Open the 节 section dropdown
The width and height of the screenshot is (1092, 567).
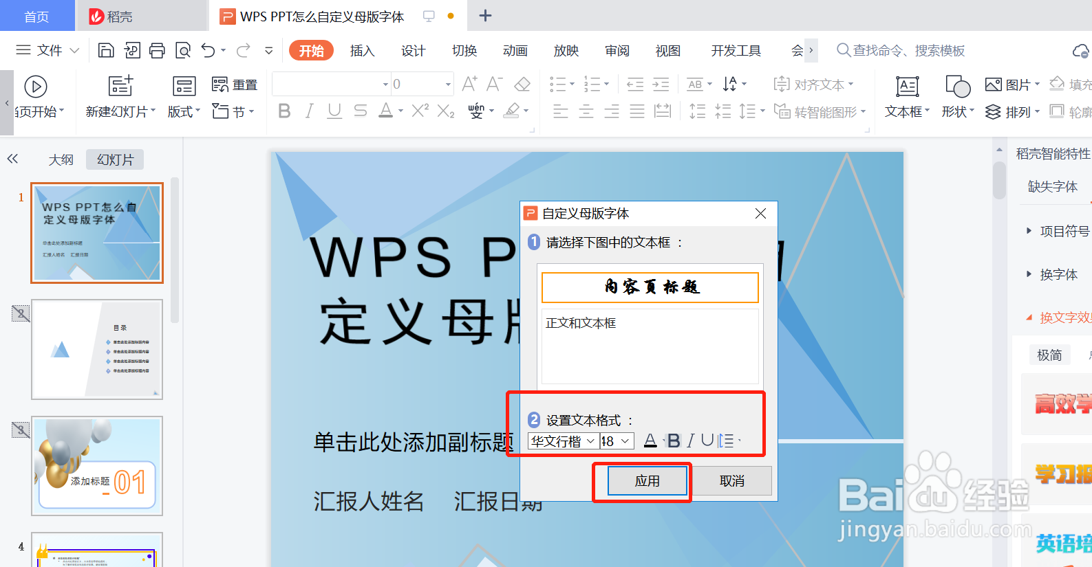233,111
